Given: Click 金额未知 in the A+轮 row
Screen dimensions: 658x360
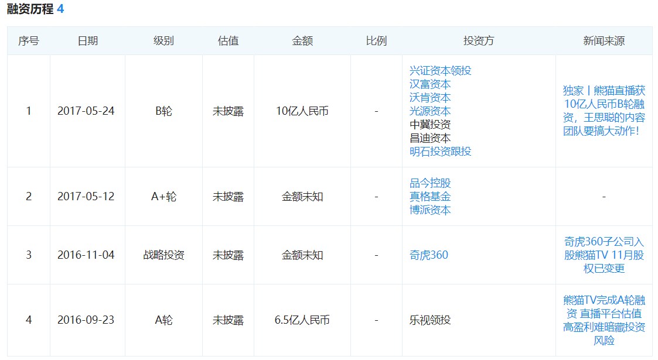Looking at the screenshot, I should (x=302, y=196).
